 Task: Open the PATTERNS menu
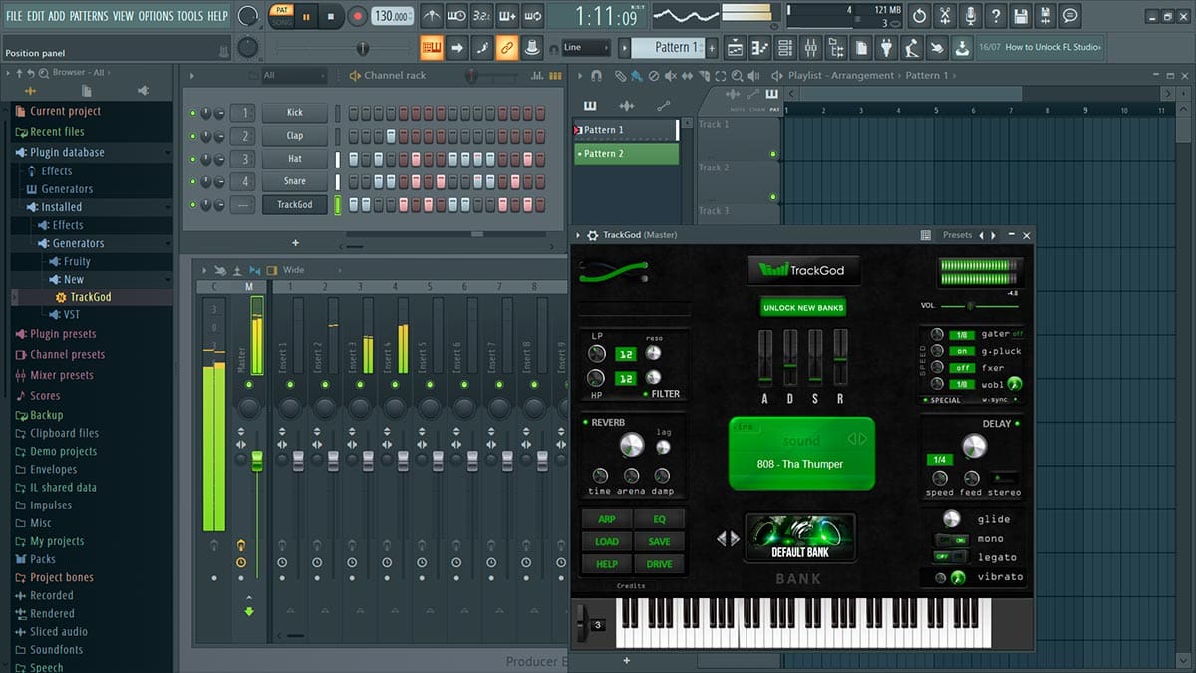pos(89,16)
